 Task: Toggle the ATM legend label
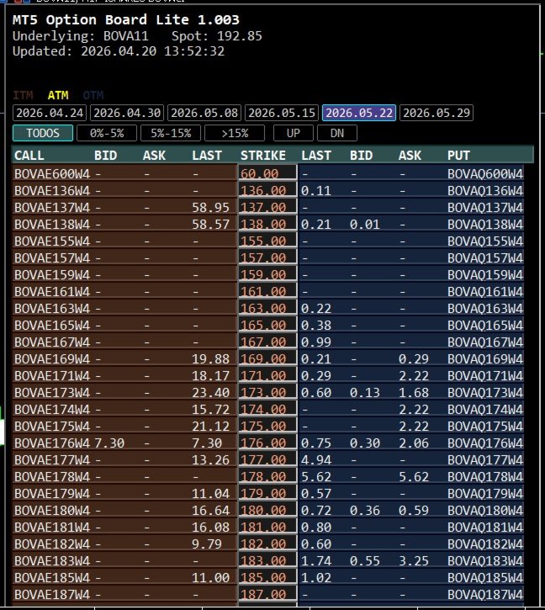[x=58, y=95]
